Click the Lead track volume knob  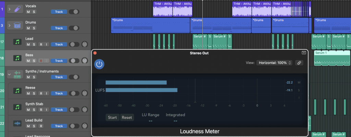pyautogui.click(x=84, y=44)
